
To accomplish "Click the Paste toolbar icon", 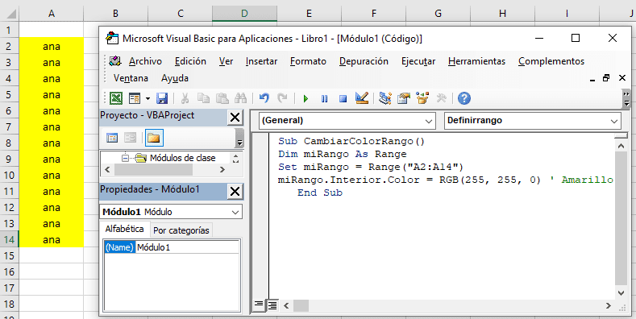I will click(x=222, y=98).
